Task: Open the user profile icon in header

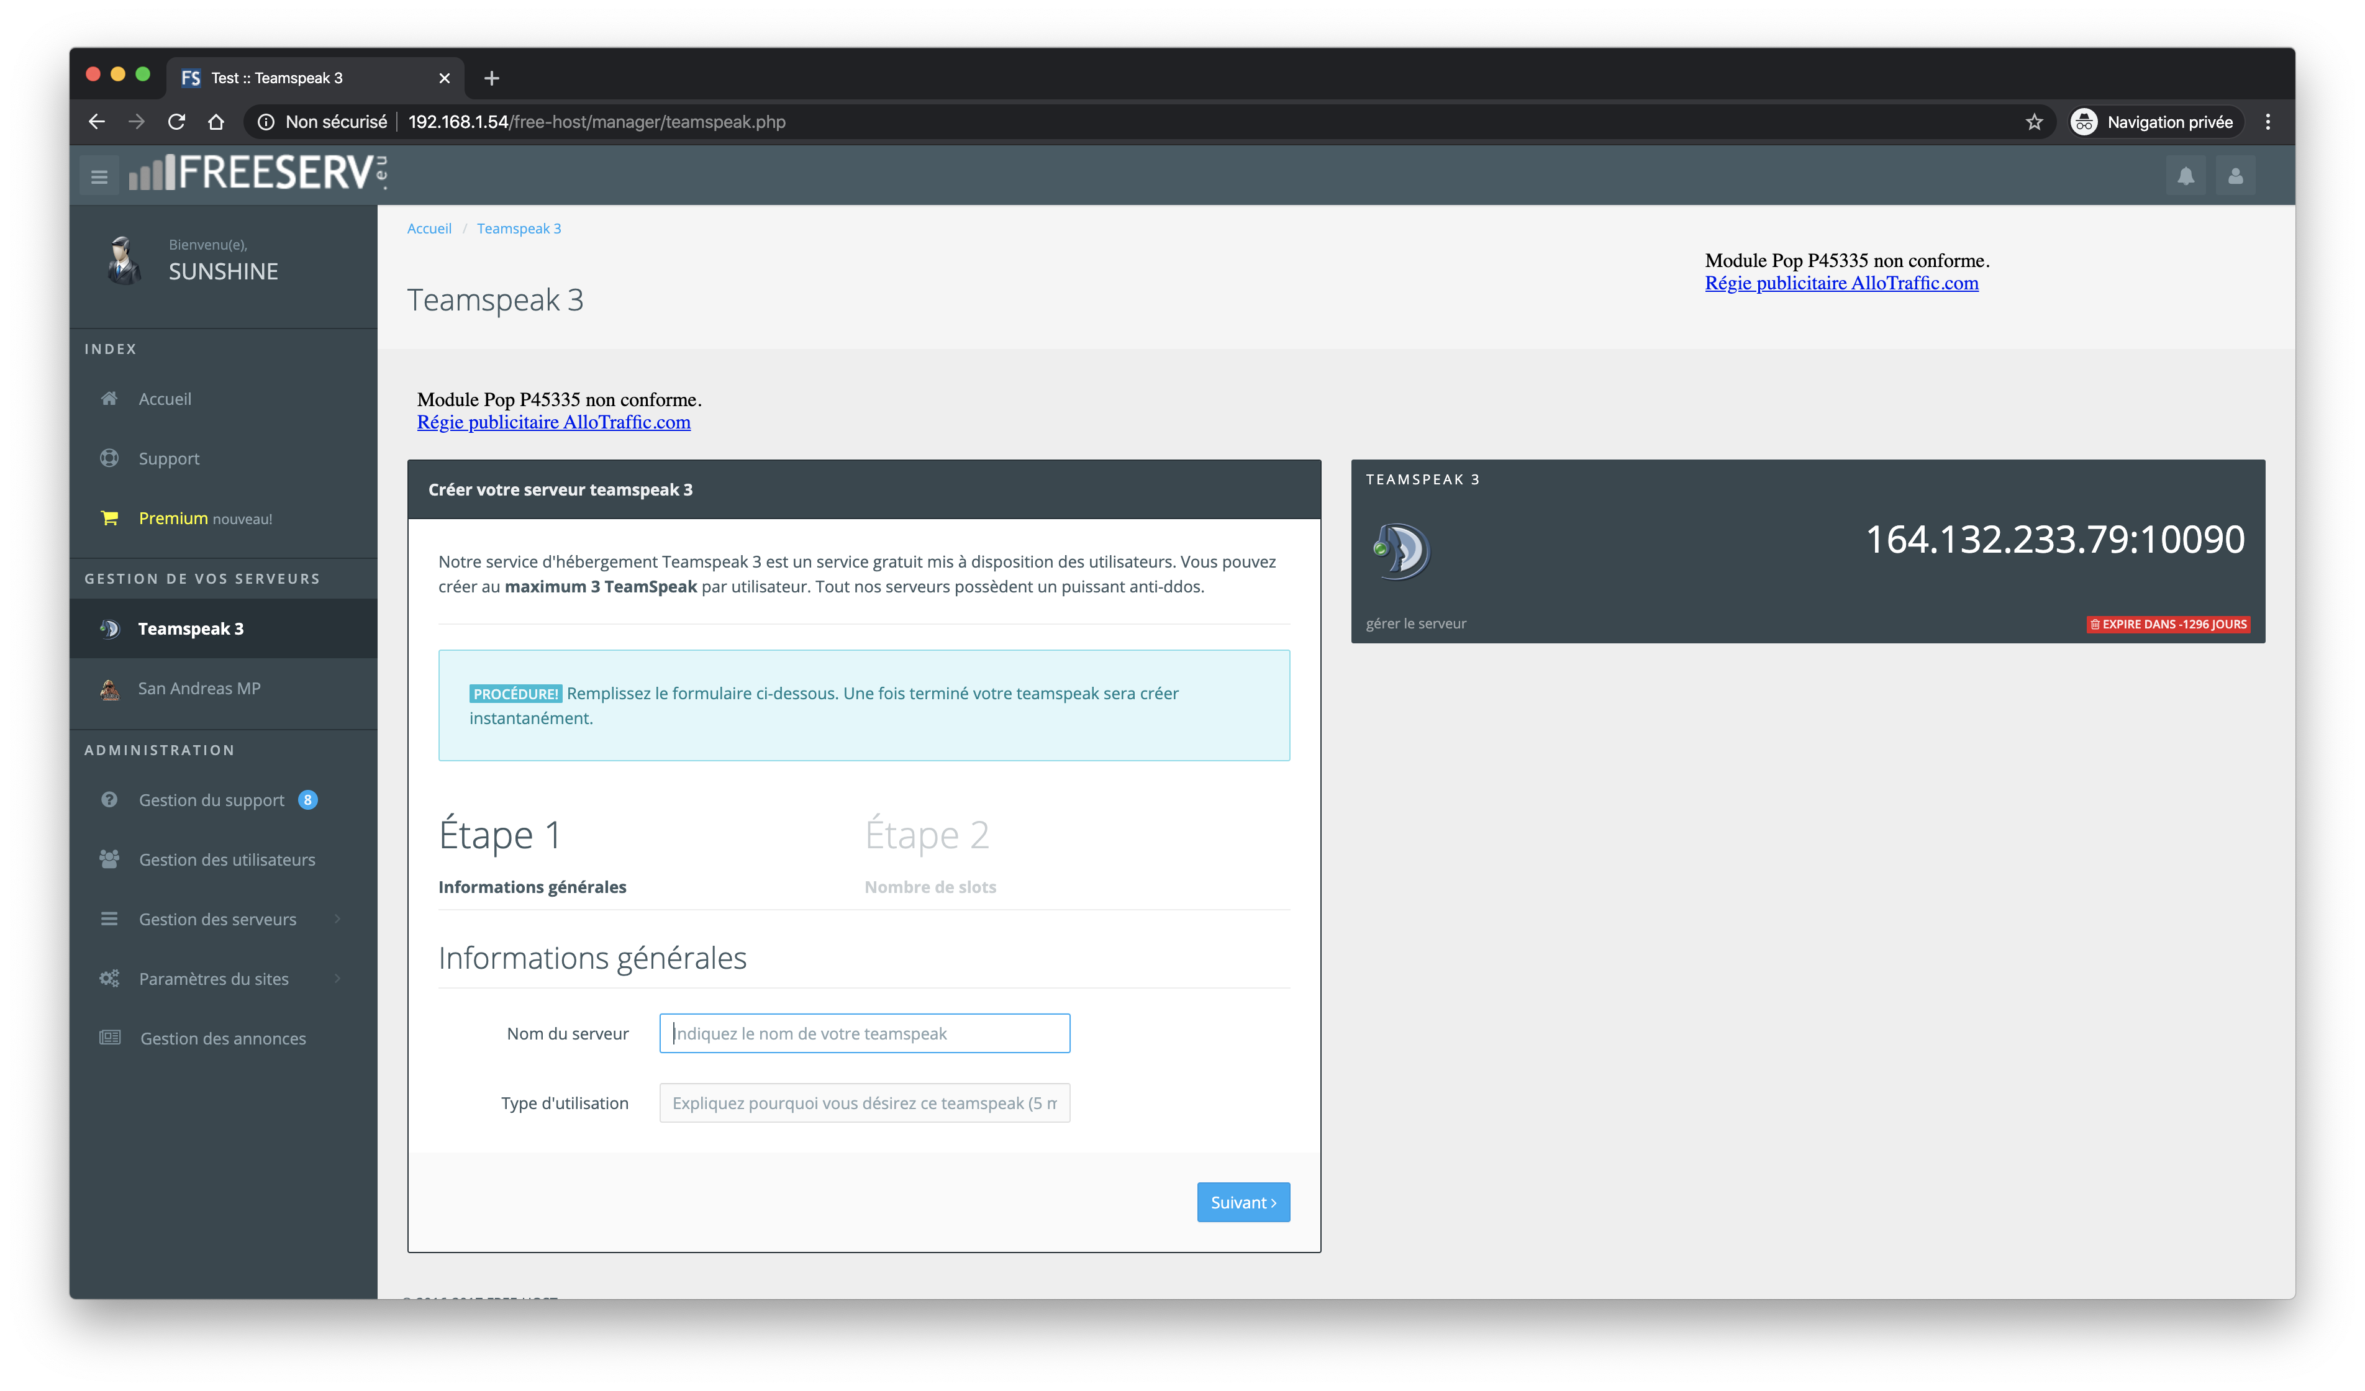Action: click(2235, 176)
